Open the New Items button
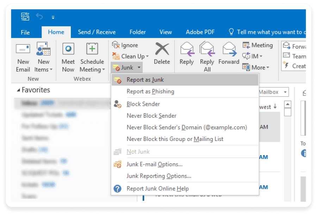The height and width of the screenshot is (215, 317). pyautogui.click(x=43, y=57)
